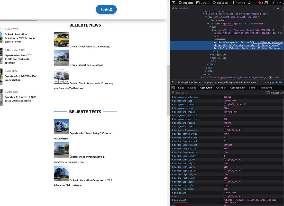Open Experten-Test MAN TGX 18.480 GM article

coord(18,59)
